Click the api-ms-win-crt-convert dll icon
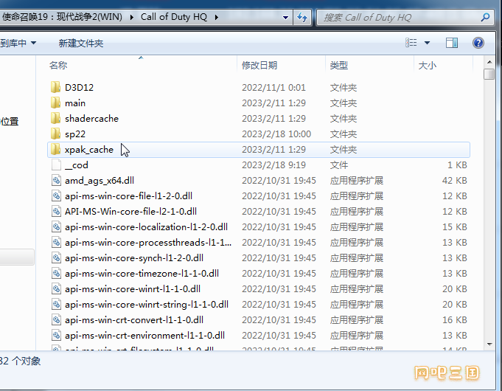502x391 pixels. click(x=56, y=319)
